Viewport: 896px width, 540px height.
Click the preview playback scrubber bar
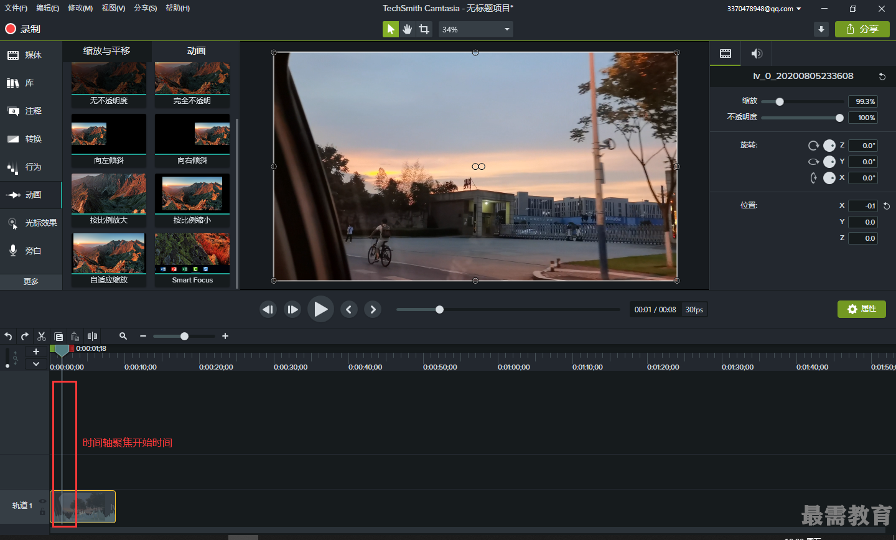pyautogui.click(x=508, y=309)
